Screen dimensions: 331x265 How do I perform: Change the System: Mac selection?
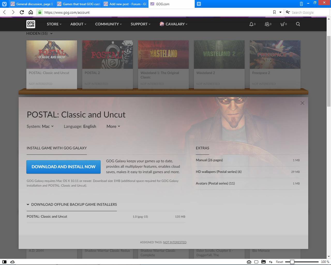coord(40,126)
